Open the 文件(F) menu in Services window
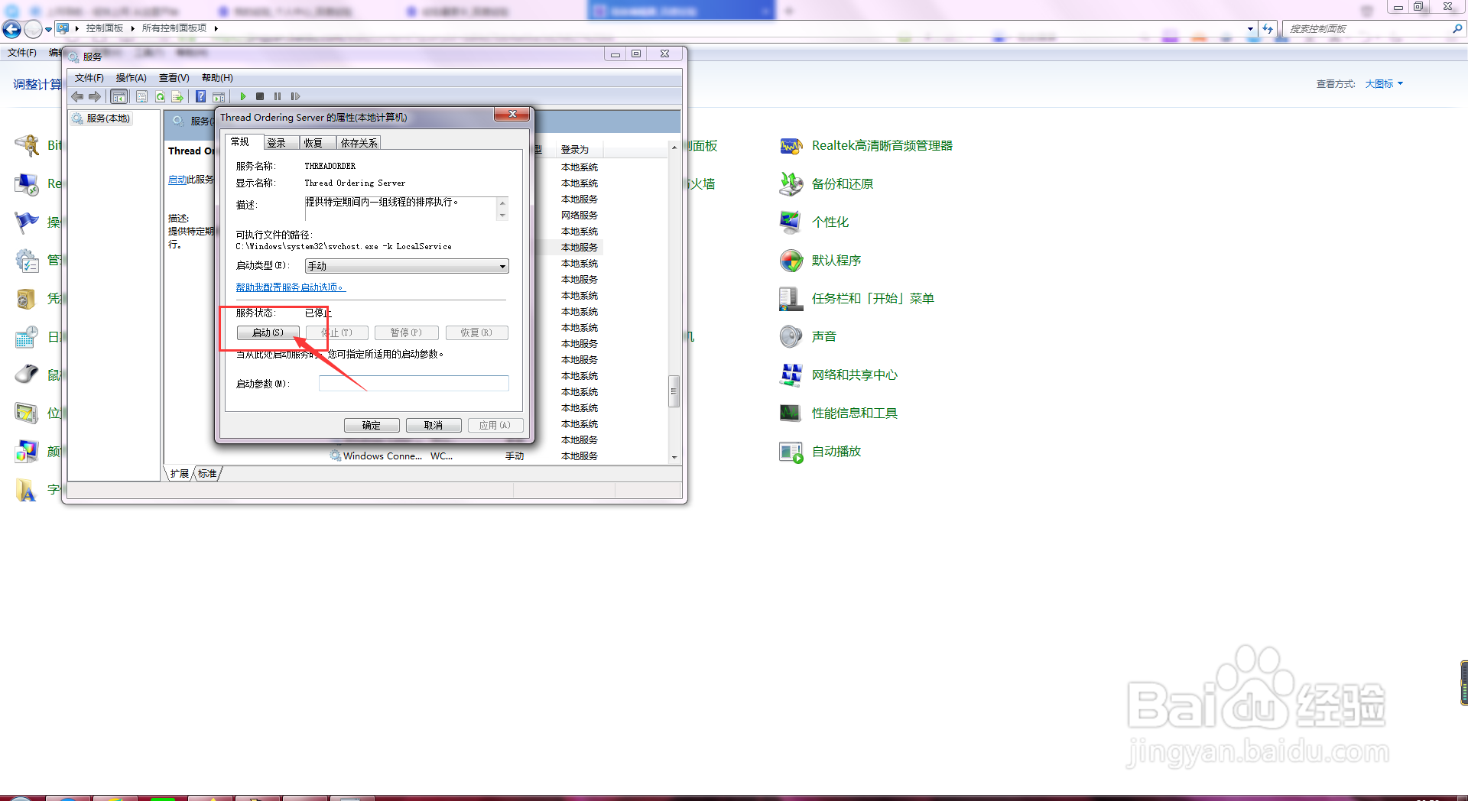The height and width of the screenshot is (801, 1468). click(x=89, y=78)
